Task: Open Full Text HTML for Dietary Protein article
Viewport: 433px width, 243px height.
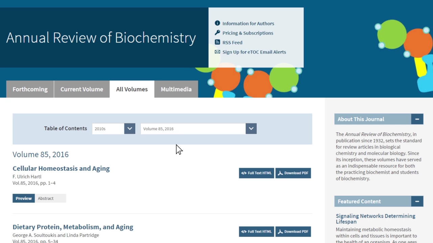Action: tap(256, 232)
